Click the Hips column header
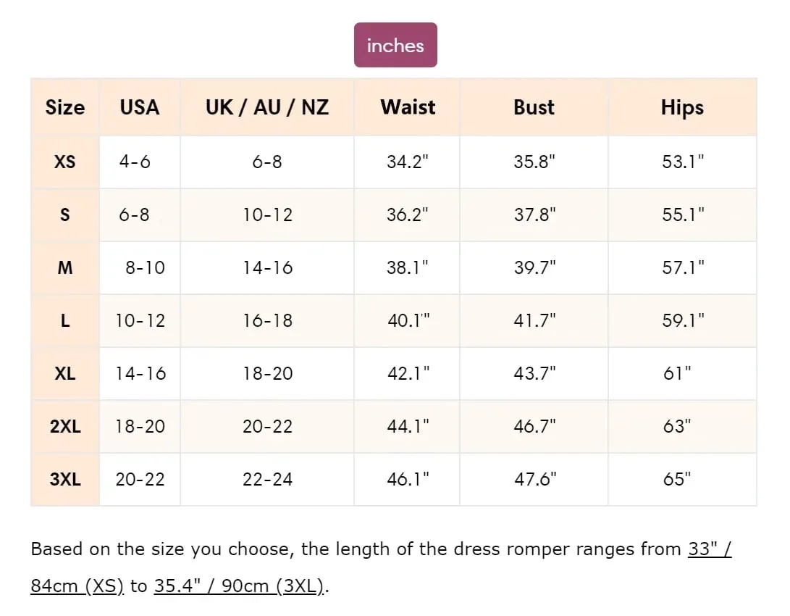This screenshot has width=790, height=616. [682, 107]
